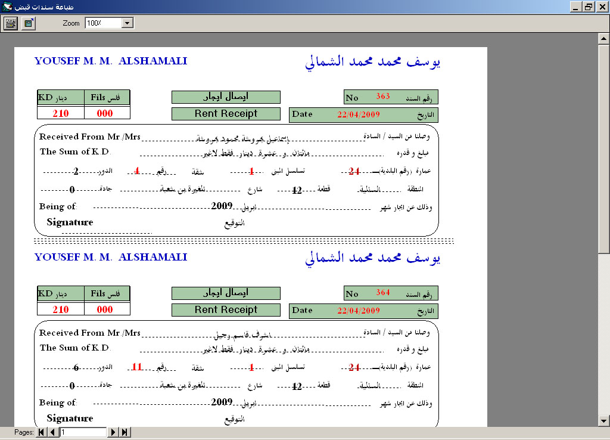Click the Pages number input field
Image resolution: width=610 pixels, height=440 pixels.
[x=83, y=432]
